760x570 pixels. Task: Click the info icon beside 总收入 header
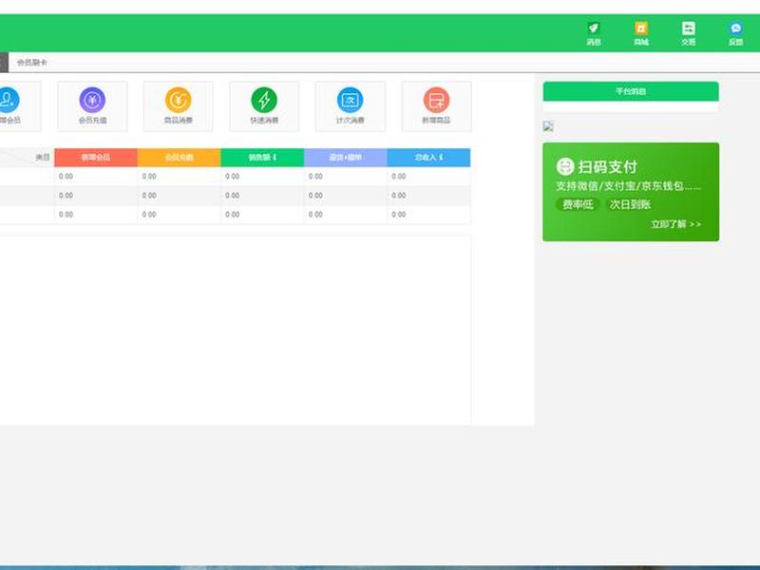point(441,157)
